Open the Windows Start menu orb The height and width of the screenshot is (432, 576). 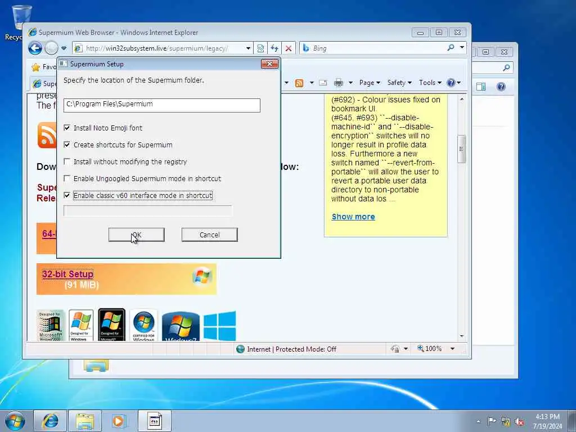coord(15,421)
